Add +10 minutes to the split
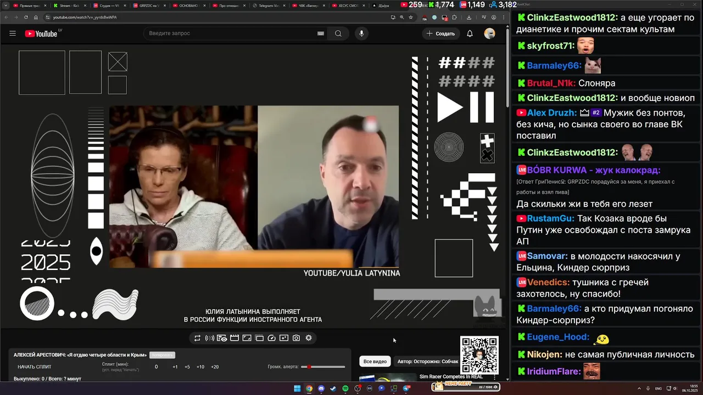Viewport: 703px width, 395px height. click(x=200, y=366)
